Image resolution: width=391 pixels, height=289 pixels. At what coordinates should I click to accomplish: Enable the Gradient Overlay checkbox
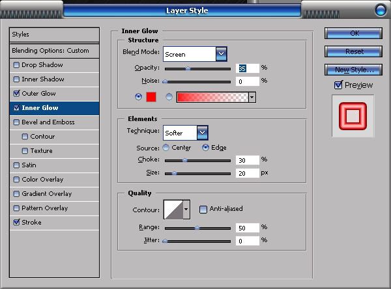coord(16,194)
